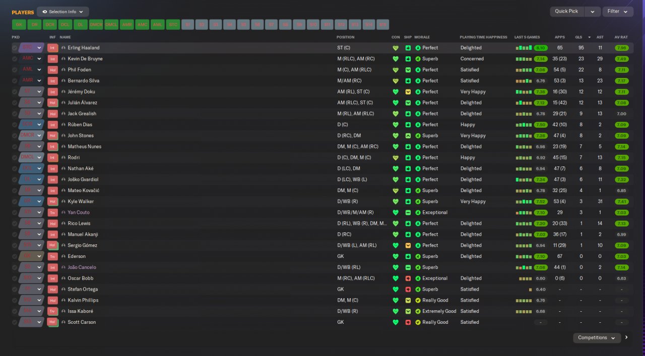The width and height of the screenshot is (645, 356).
Task: Click the sharpness dash icon for João Cancelo
Action: [408, 268]
